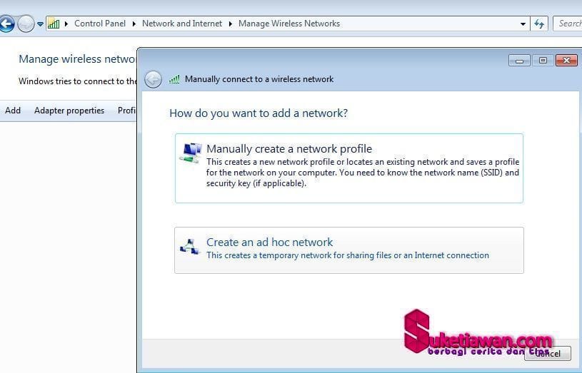
Task: Click the wireless signal icon in dialog title
Action: point(174,79)
